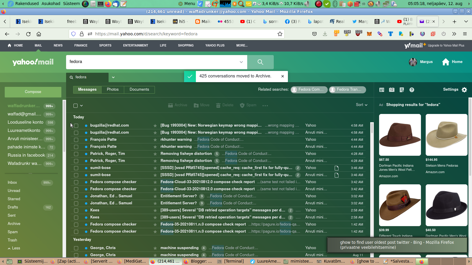Viewport: 472px width, 265px height.
Task: List all Firefox tabs dropdown
Action: [466, 21]
